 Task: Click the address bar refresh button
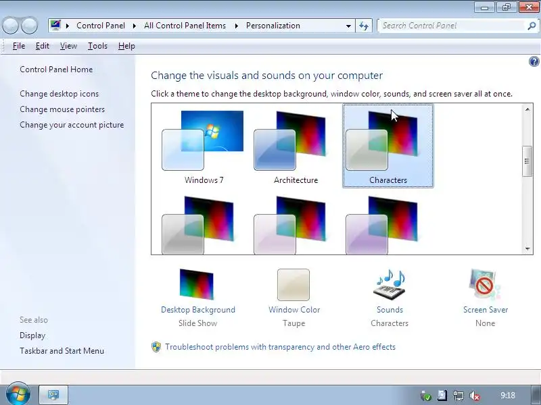pos(364,26)
